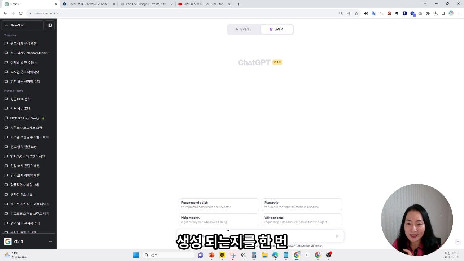Switch to YouTube Studio 채널 대시보드 tab
464x261 pixels.
[x=203, y=4]
